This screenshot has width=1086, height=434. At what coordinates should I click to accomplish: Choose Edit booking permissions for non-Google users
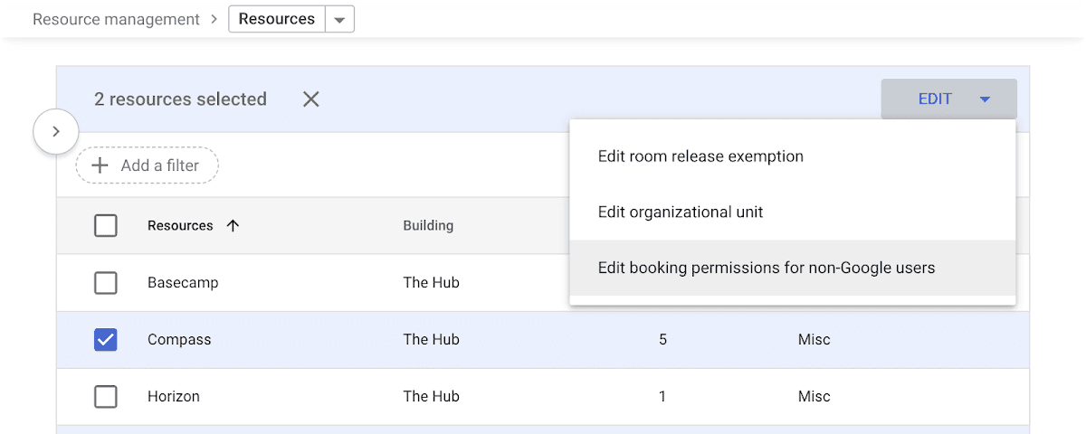pos(766,268)
